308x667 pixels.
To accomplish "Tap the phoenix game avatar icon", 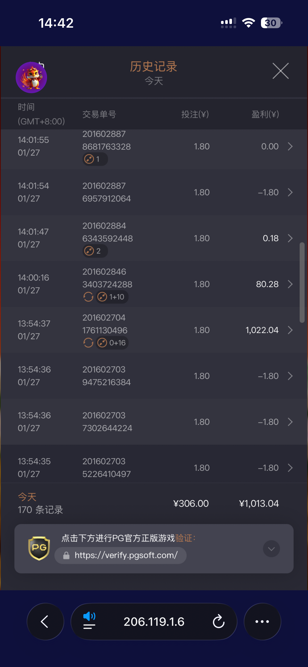I will pos(31,78).
